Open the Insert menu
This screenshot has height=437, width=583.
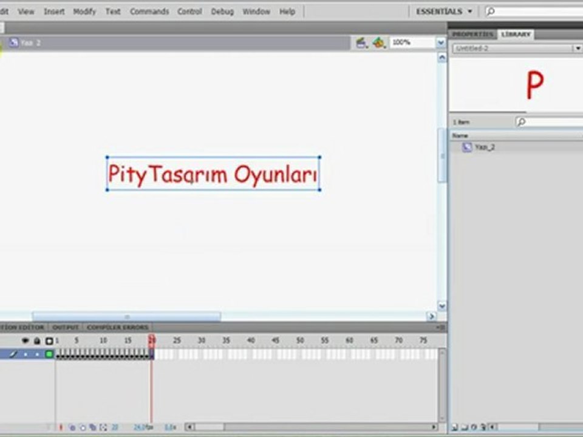coord(54,12)
